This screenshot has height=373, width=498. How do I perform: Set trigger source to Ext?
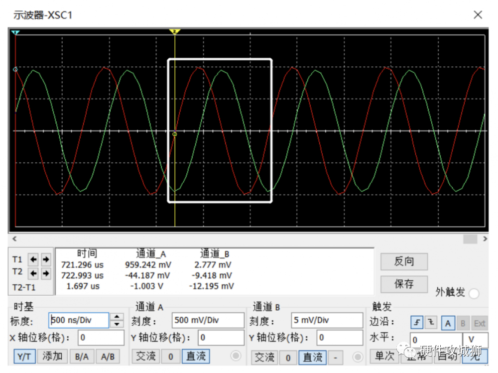click(479, 323)
